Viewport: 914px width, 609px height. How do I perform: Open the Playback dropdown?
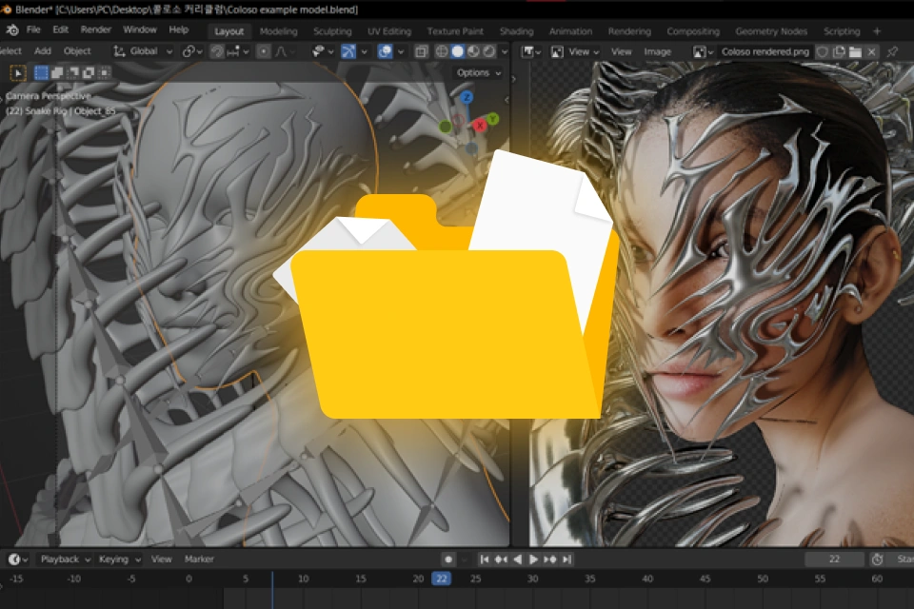point(66,560)
